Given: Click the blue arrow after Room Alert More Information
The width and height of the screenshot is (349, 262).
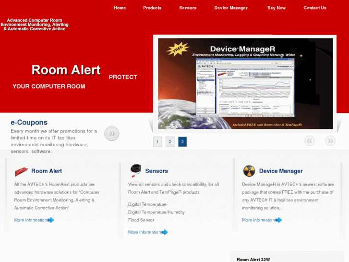Looking at the screenshot, I should 51,220.
